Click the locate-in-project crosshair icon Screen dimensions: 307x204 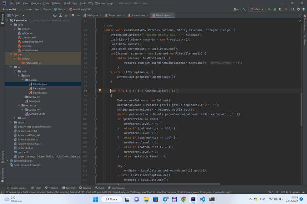click(x=55, y=15)
